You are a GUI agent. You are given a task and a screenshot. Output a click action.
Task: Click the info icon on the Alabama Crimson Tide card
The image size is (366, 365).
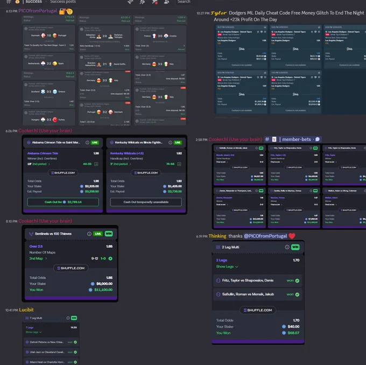pyautogui.click(x=87, y=143)
